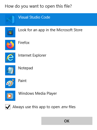Click 'Always use this app to open .env files' text

[x=44, y=107]
